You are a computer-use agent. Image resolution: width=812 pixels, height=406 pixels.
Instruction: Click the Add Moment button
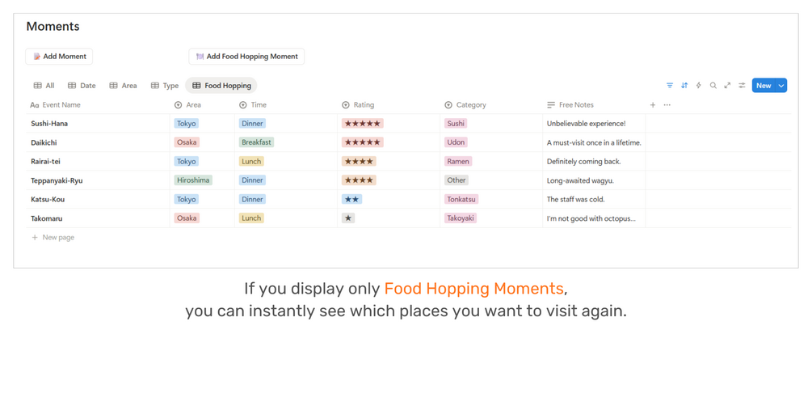tap(59, 57)
